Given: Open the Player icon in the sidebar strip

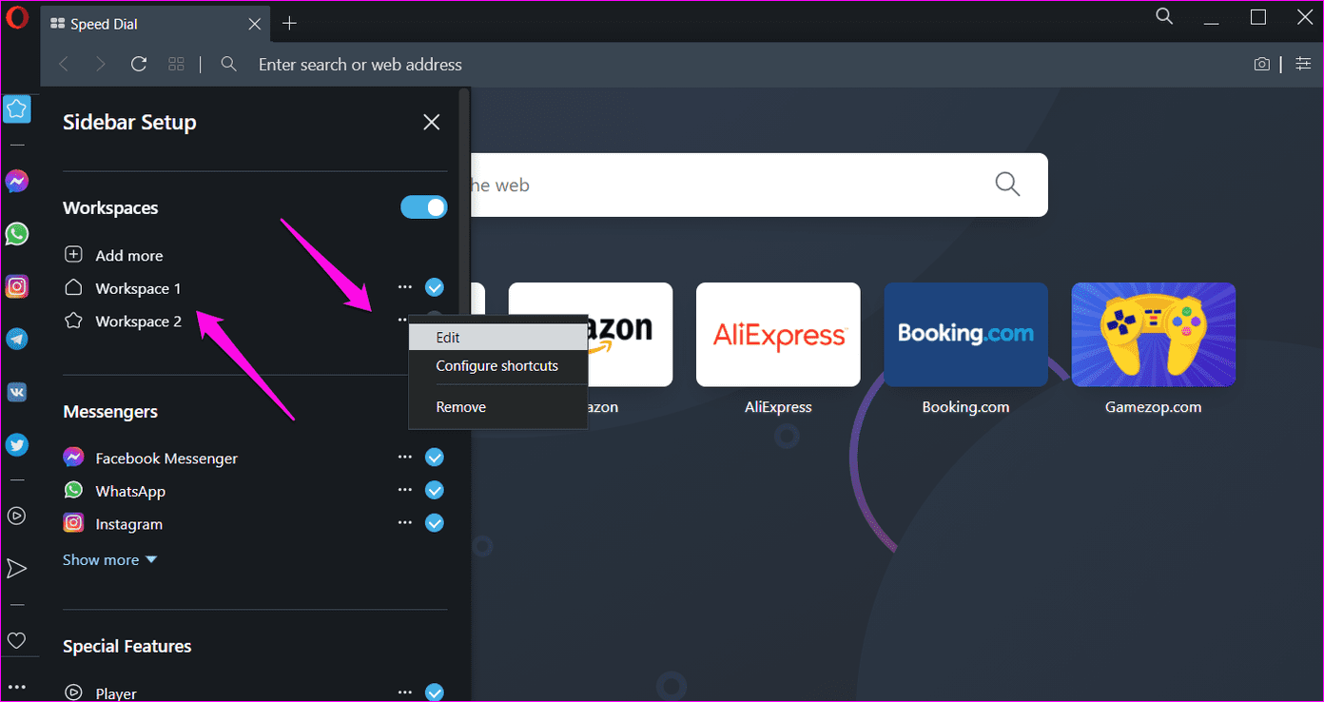Looking at the screenshot, I should click(x=17, y=517).
